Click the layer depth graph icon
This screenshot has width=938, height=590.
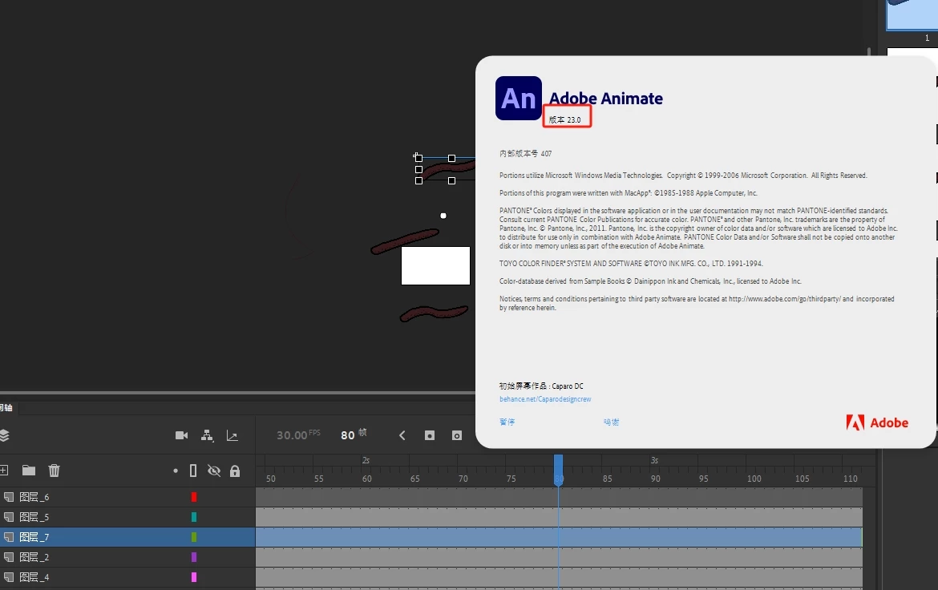click(232, 435)
